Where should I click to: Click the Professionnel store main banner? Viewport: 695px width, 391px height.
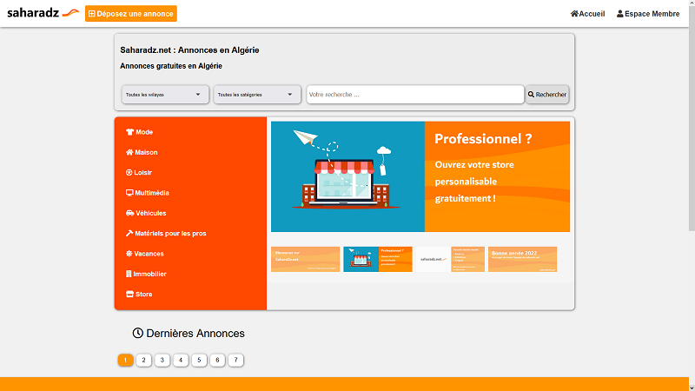(420, 176)
